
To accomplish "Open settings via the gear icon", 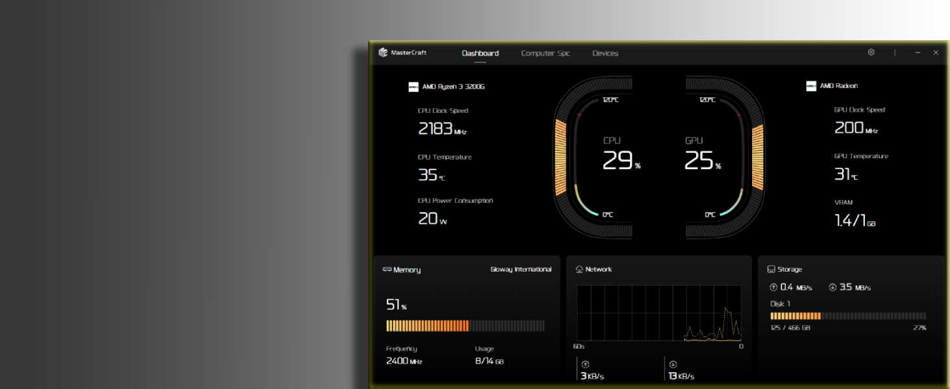I will pos(871,53).
